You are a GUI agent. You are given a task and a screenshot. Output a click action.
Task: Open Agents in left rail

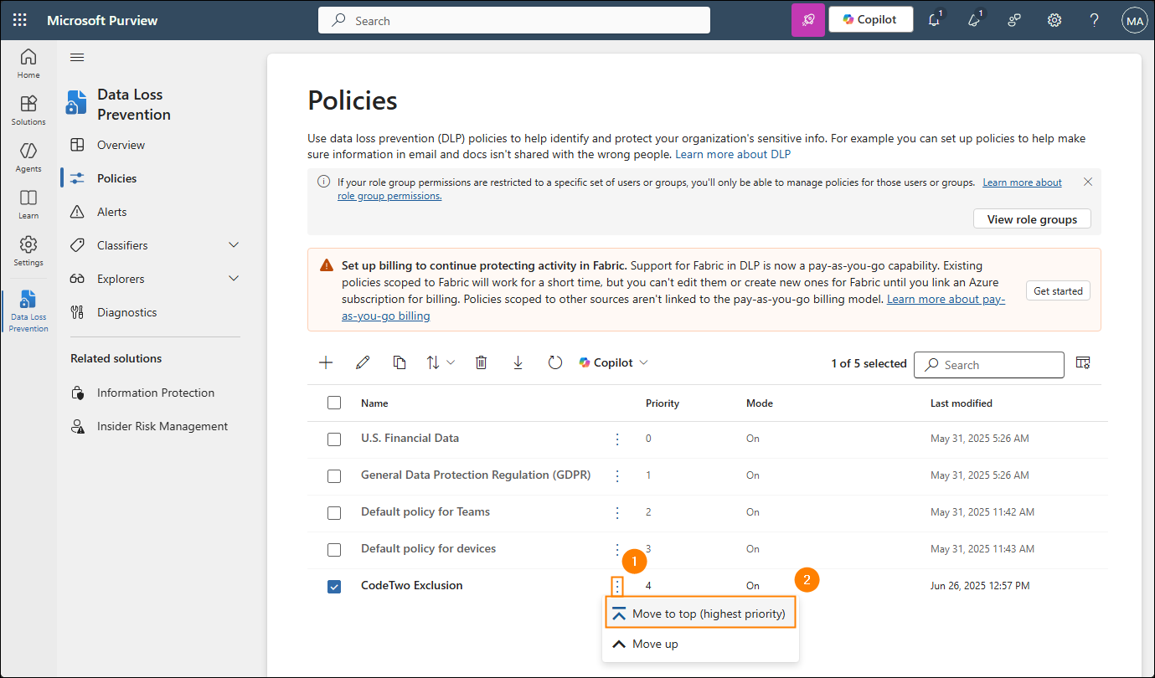[28, 157]
